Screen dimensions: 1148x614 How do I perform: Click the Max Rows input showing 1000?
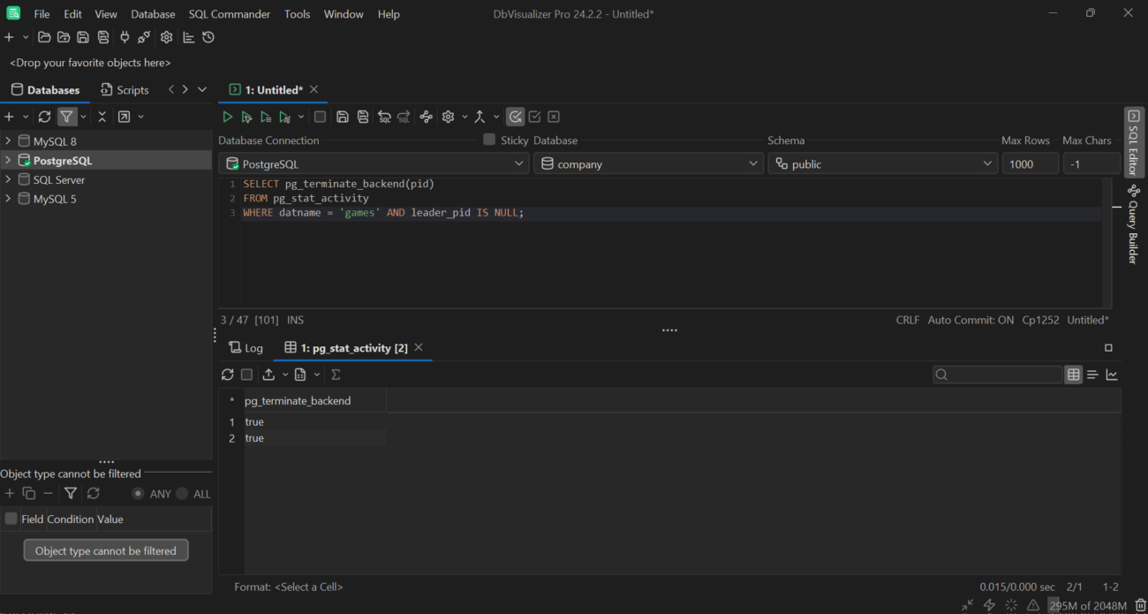tap(1030, 163)
